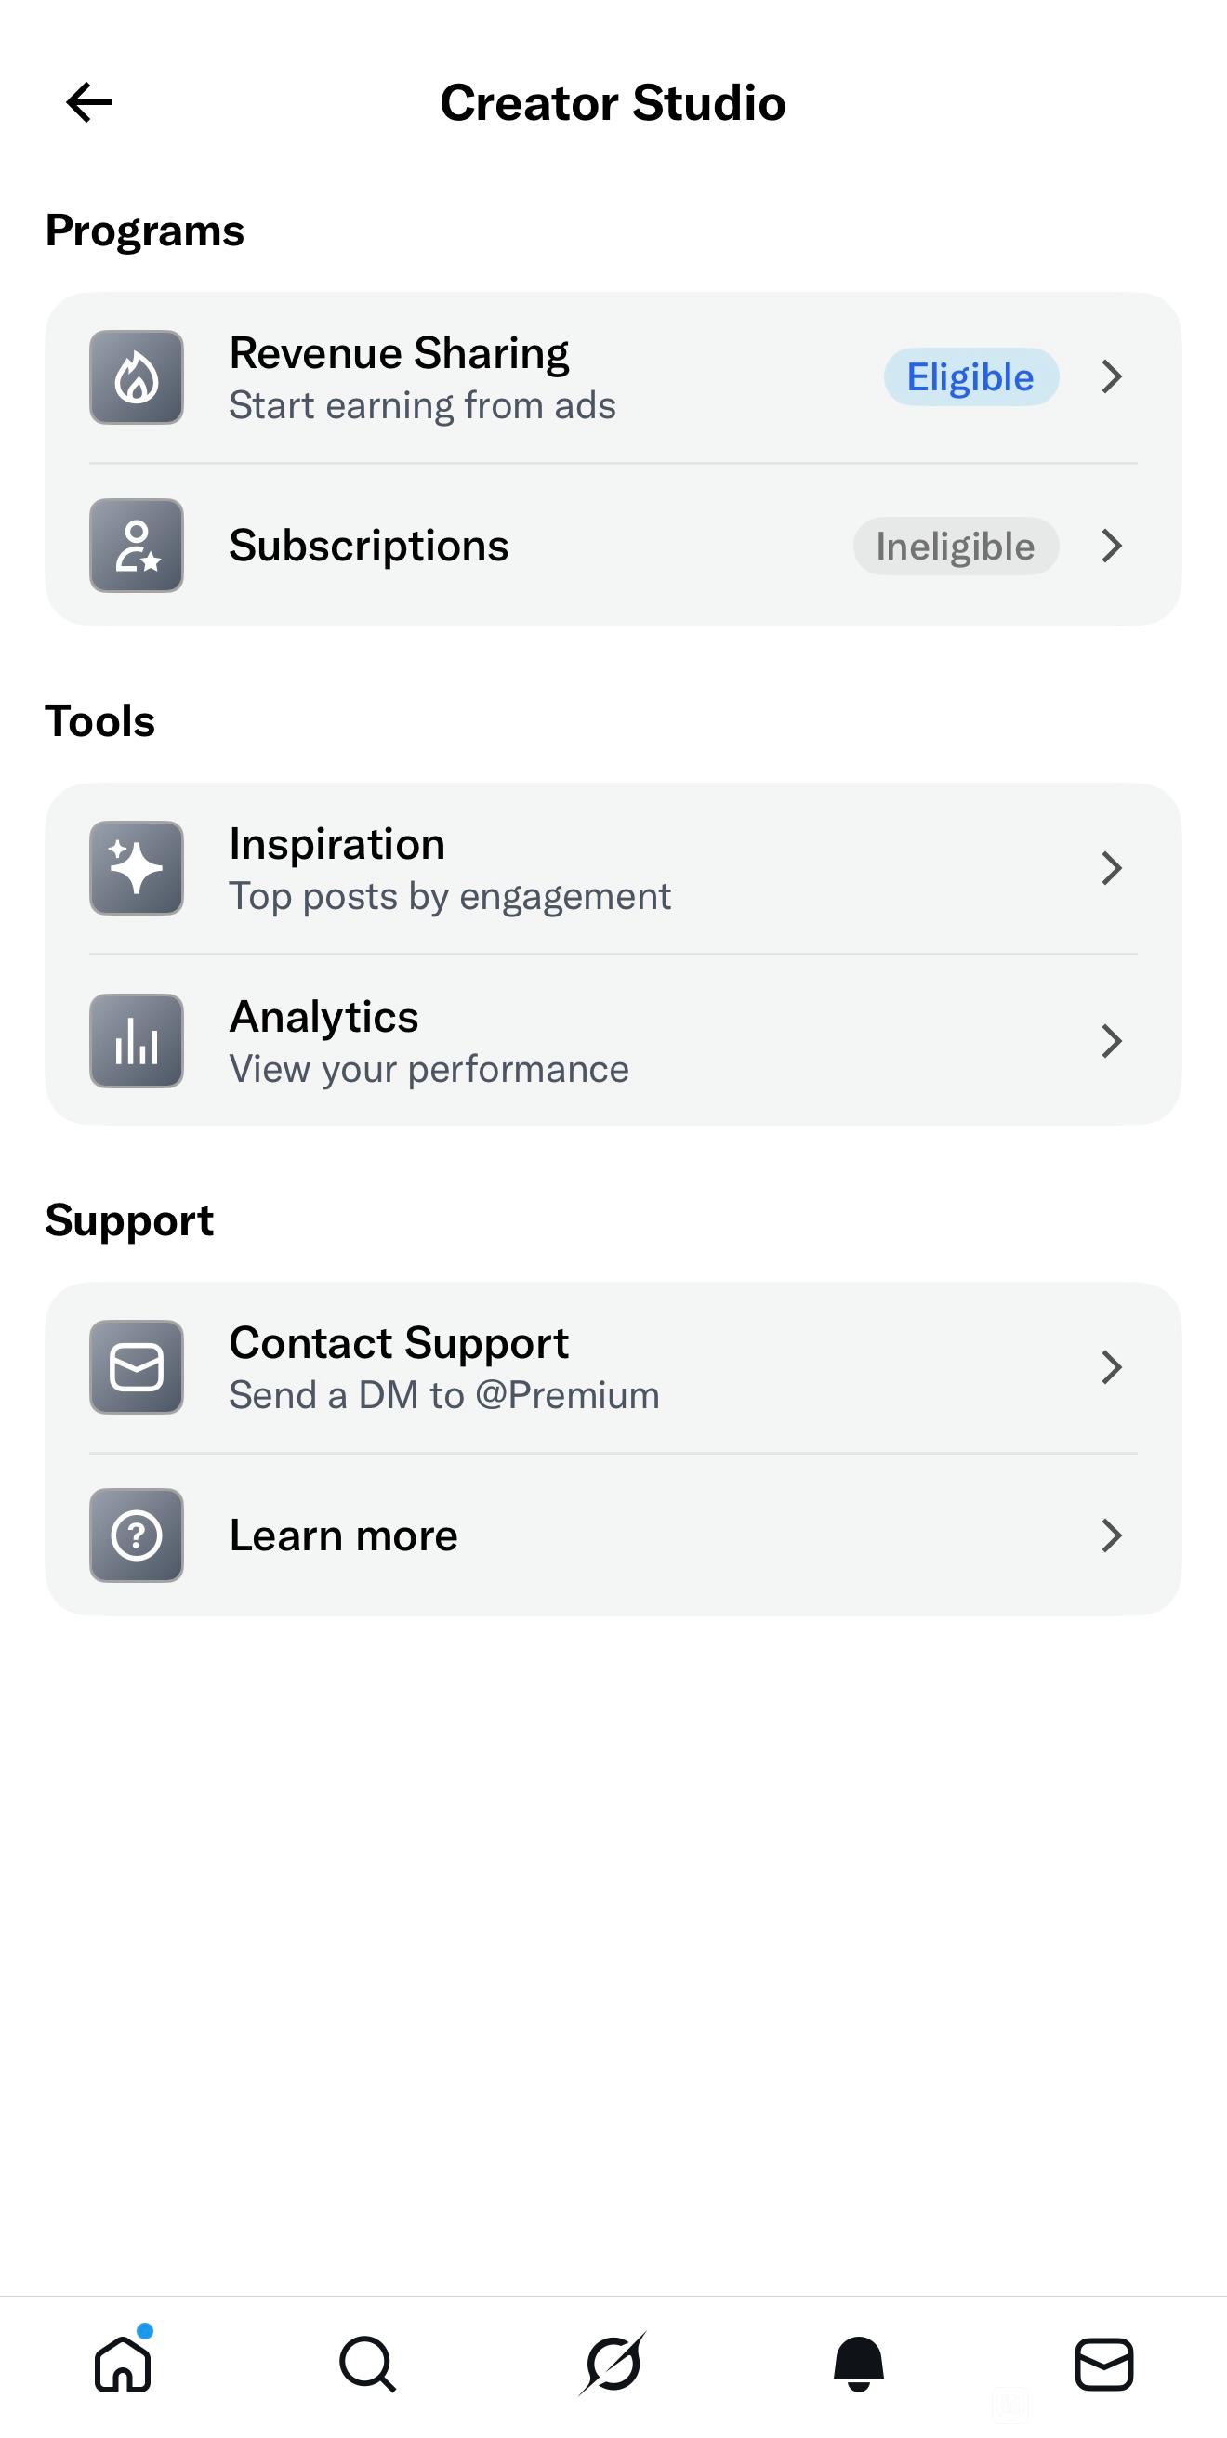Open Search tab in bottom bar
Screen dimensions: 1227x2438
click(x=367, y=2365)
